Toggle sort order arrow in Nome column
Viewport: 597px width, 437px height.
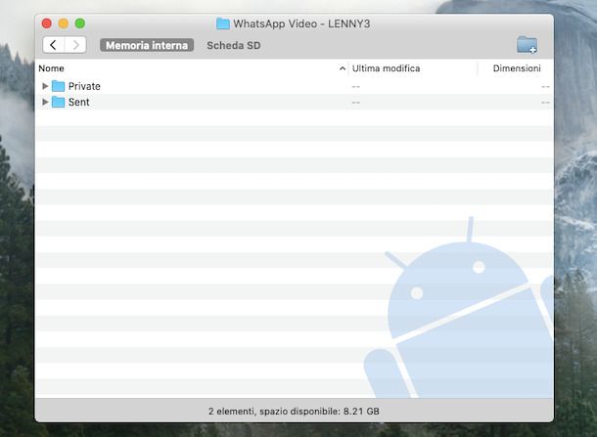pos(343,68)
